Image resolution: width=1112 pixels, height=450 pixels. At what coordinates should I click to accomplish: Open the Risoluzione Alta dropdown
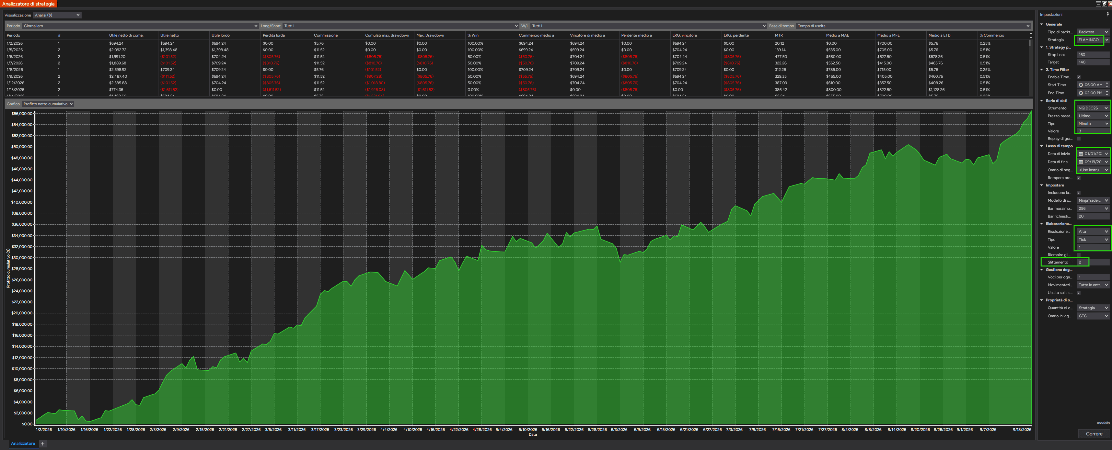(x=1093, y=232)
